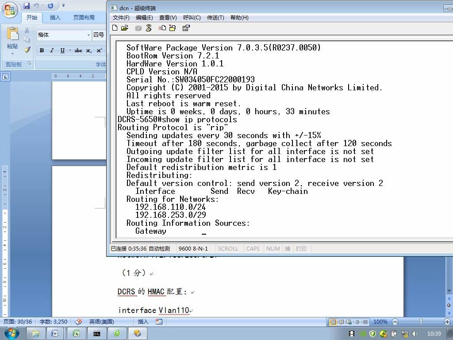Open the Windows Start menu

coord(12,333)
